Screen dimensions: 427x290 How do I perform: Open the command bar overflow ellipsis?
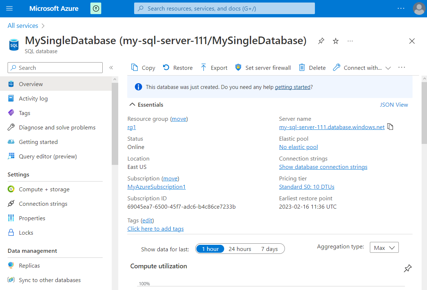(402, 67)
